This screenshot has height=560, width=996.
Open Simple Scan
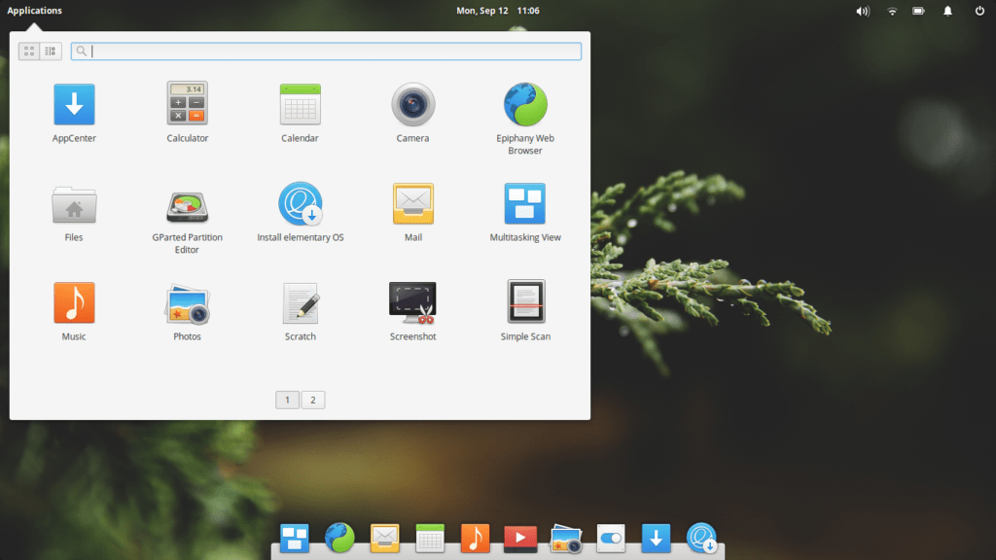tap(525, 303)
